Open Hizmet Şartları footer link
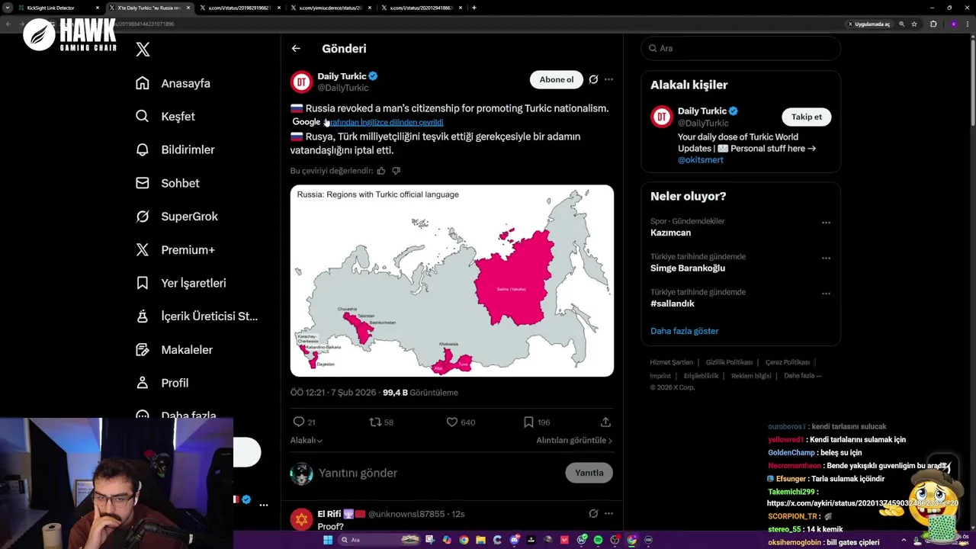The height and width of the screenshot is (549, 976). click(671, 362)
